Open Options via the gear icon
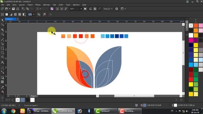 (x=117, y=9)
